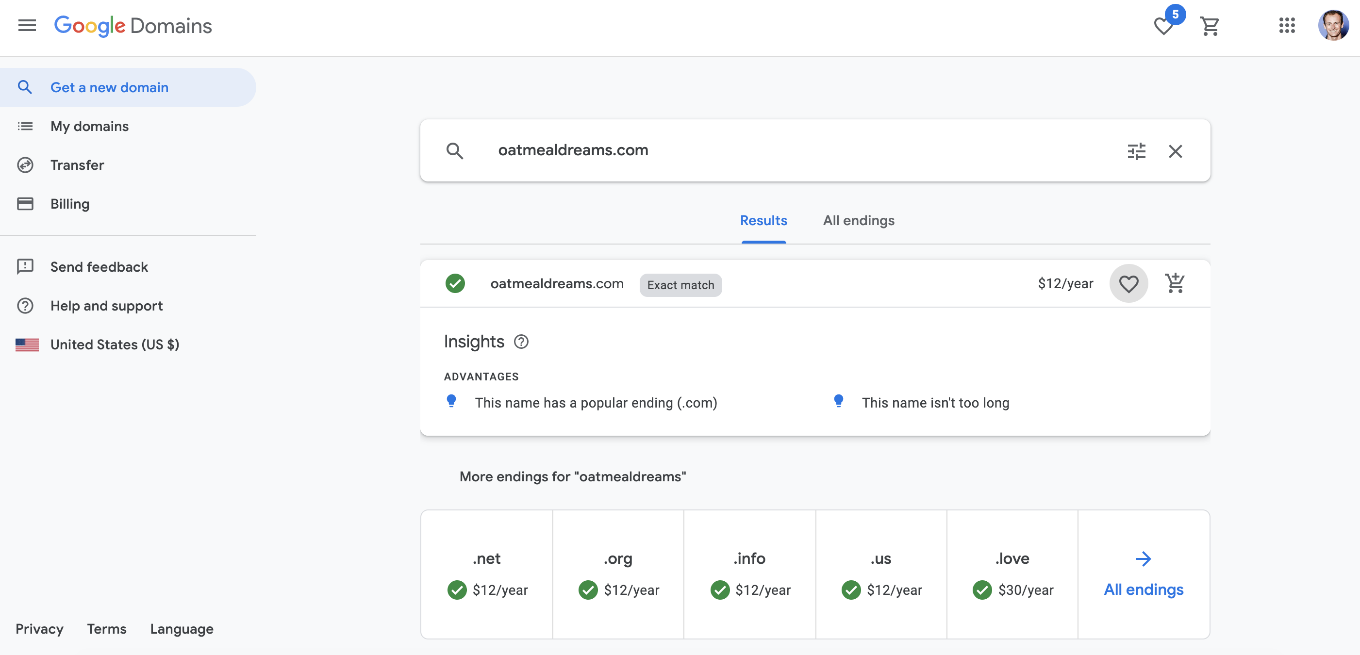Screen dimensions: 1360x655
Task: Change United States (US $) currency setting
Action: (115, 344)
